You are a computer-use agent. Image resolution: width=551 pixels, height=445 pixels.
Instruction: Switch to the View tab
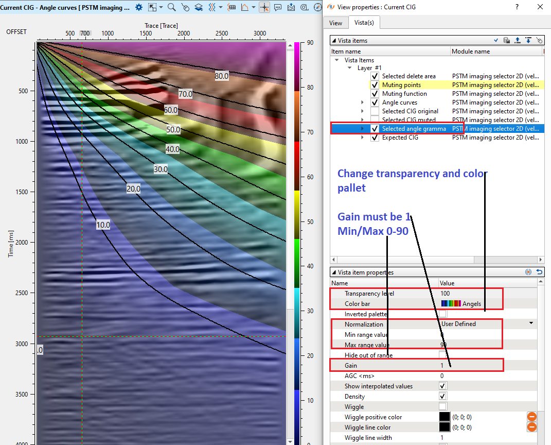coord(335,23)
